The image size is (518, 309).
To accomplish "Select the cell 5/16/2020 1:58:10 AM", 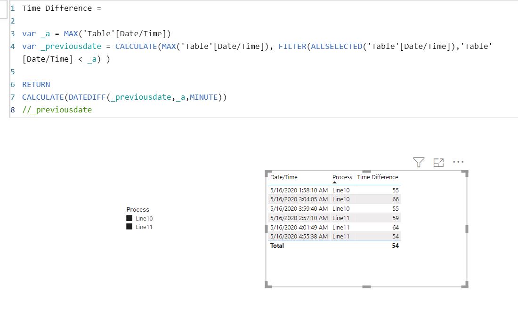I will [x=299, y=190].
